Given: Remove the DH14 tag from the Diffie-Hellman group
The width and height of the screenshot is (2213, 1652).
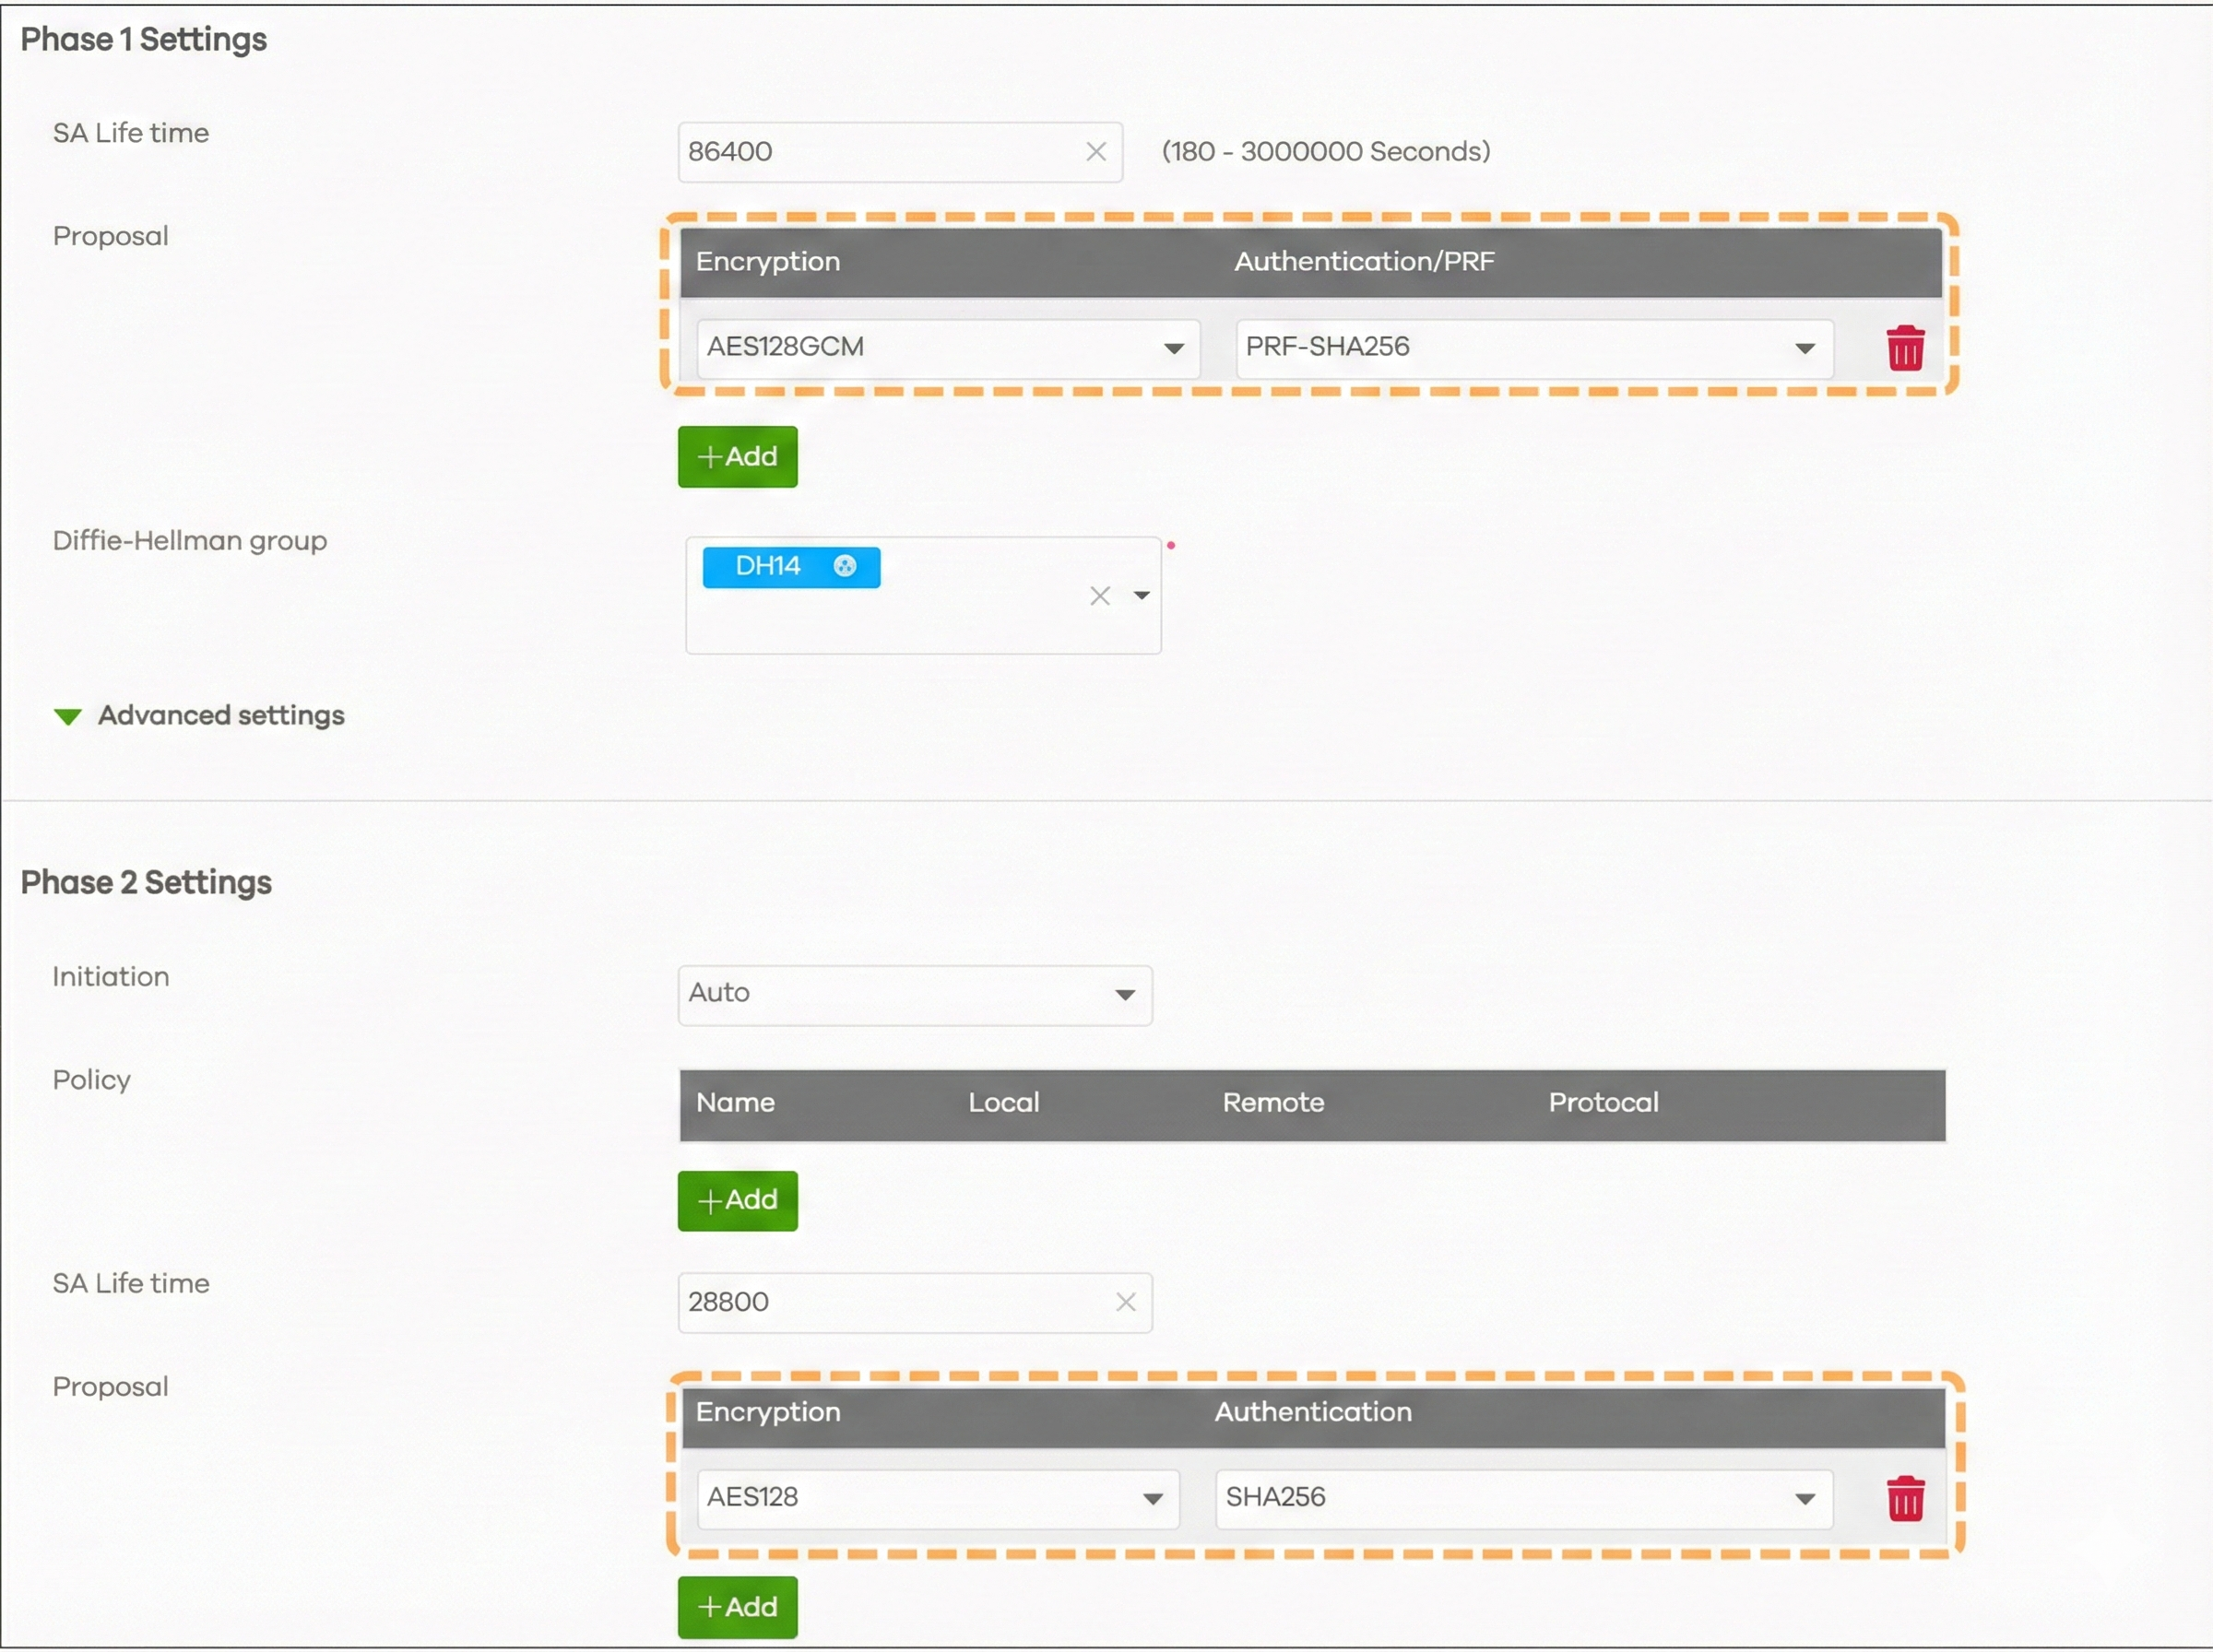Looking at the screenshot, I should [x=844, y=566].
